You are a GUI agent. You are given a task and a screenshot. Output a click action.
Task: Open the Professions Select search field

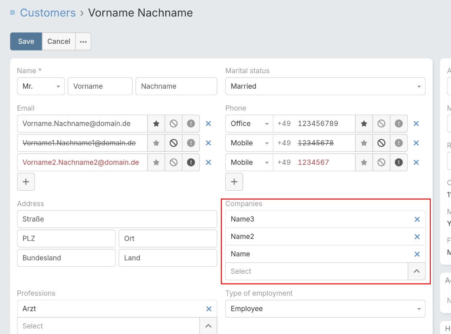(x=109, y=326)
